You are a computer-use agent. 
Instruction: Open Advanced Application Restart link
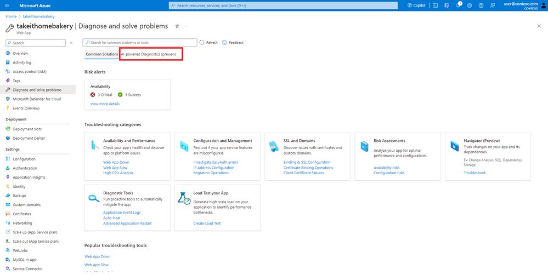(x=128, y=224)
